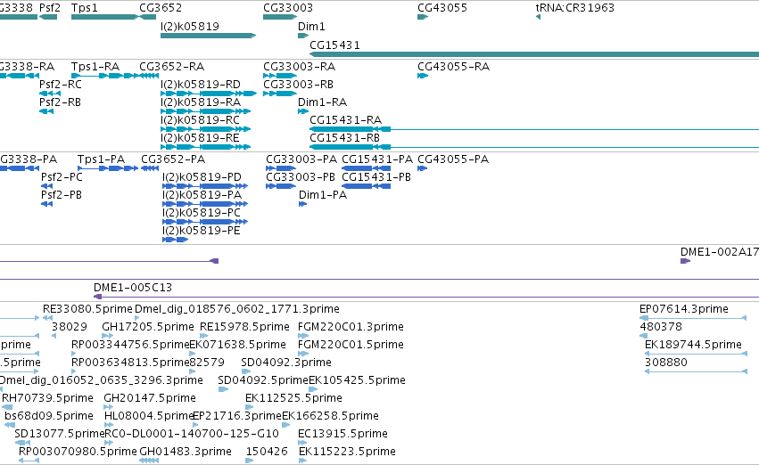Open protein l(2)k05819-PC
The width and height of the screenshot is (759, 465).
point(205,223)
